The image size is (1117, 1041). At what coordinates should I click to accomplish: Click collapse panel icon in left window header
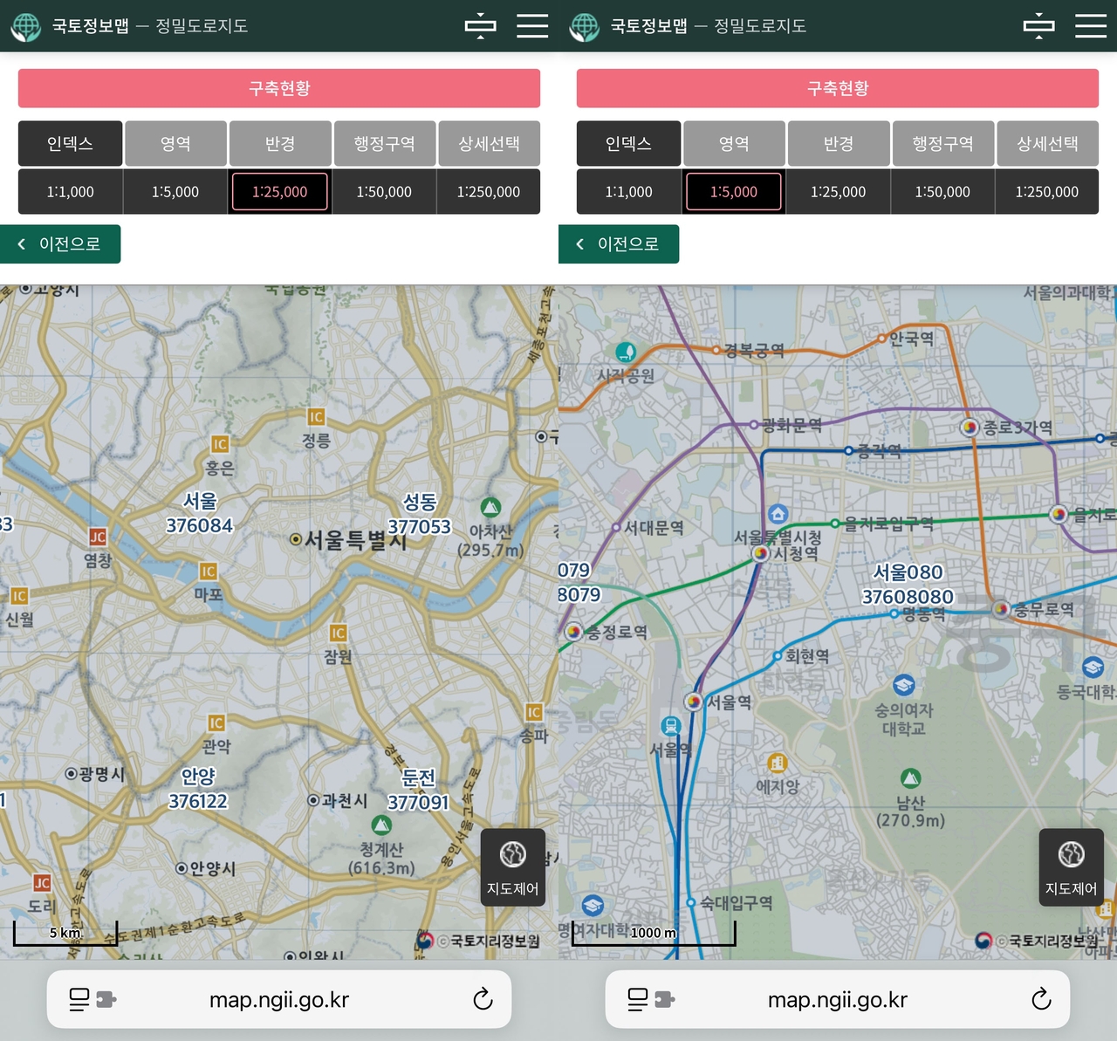click(480, 26)
